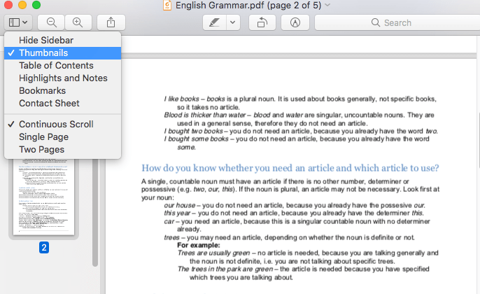Click the sidebar view icon in toolbar
The height and width of the screenshot is (294, 480).
click(17, 22)
